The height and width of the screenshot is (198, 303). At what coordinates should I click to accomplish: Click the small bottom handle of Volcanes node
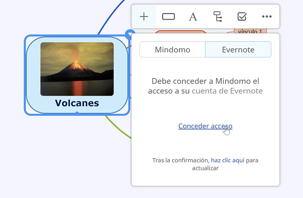click(x=77, y=113)
